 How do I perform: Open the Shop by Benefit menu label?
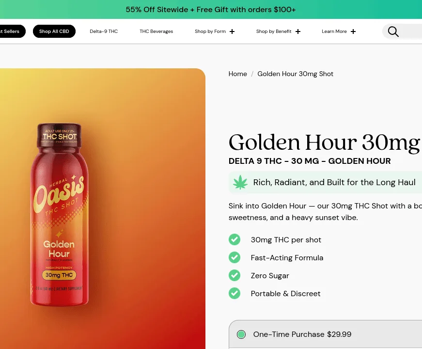coord(274,31)
